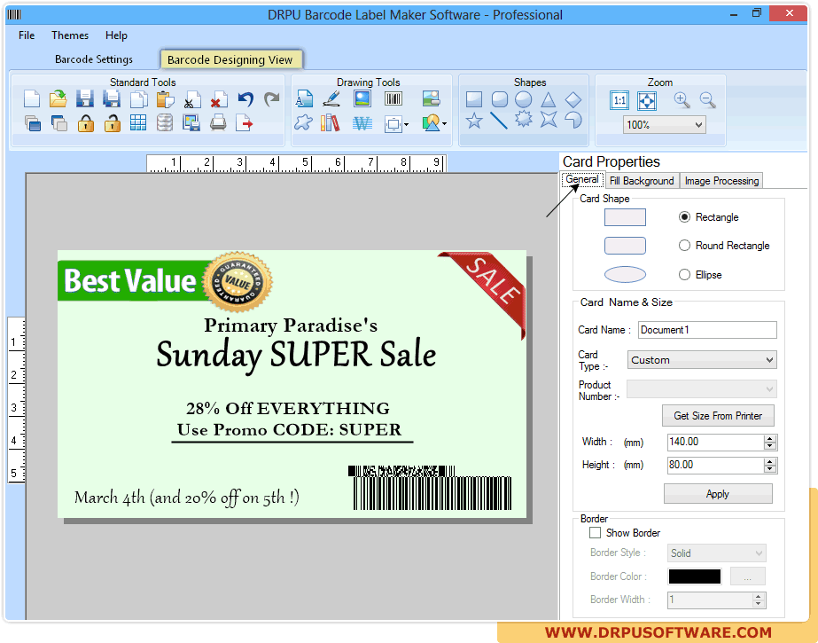Redo with the gray curved arrow
818x643 pixels.
pos(271,98)
